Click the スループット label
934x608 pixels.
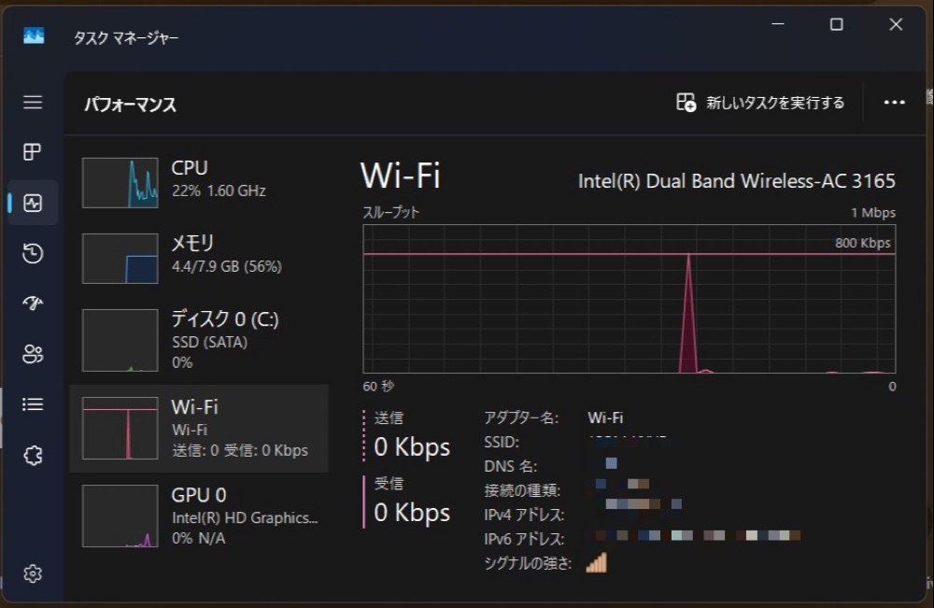[x=390, y=213]
